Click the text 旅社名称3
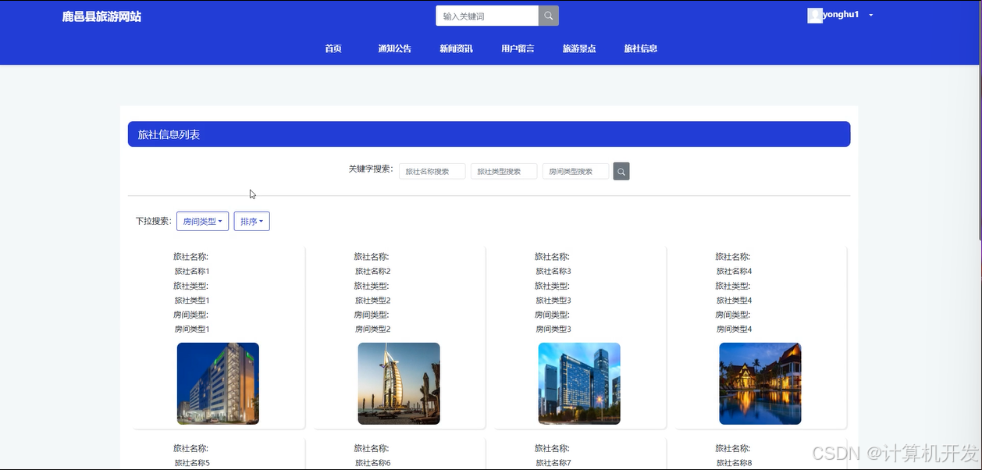Viewport: 982px width, 470px height. coord(553,271)
